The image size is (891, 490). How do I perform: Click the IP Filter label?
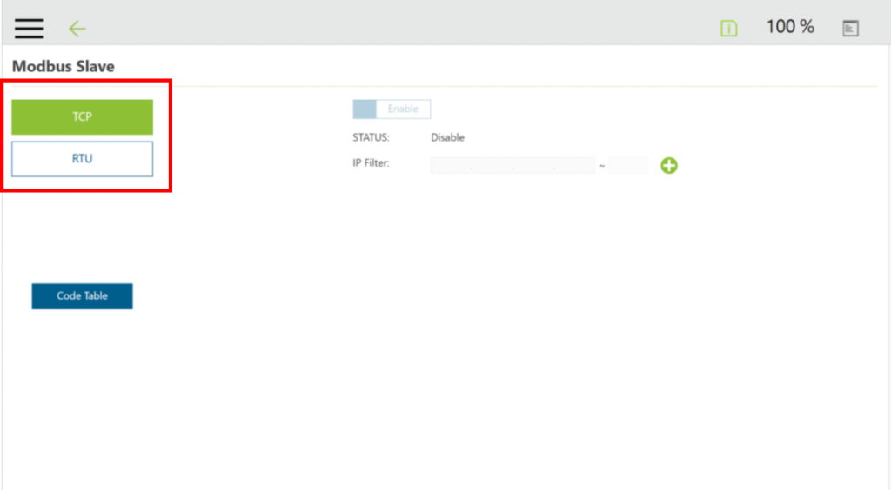pos(371,162)
